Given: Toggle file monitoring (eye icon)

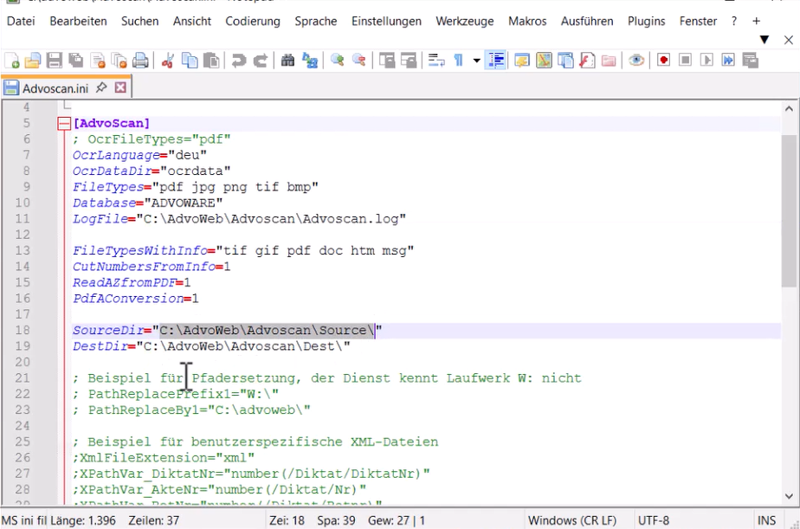Looking at the screenshot, I should (x=635, y=61).
